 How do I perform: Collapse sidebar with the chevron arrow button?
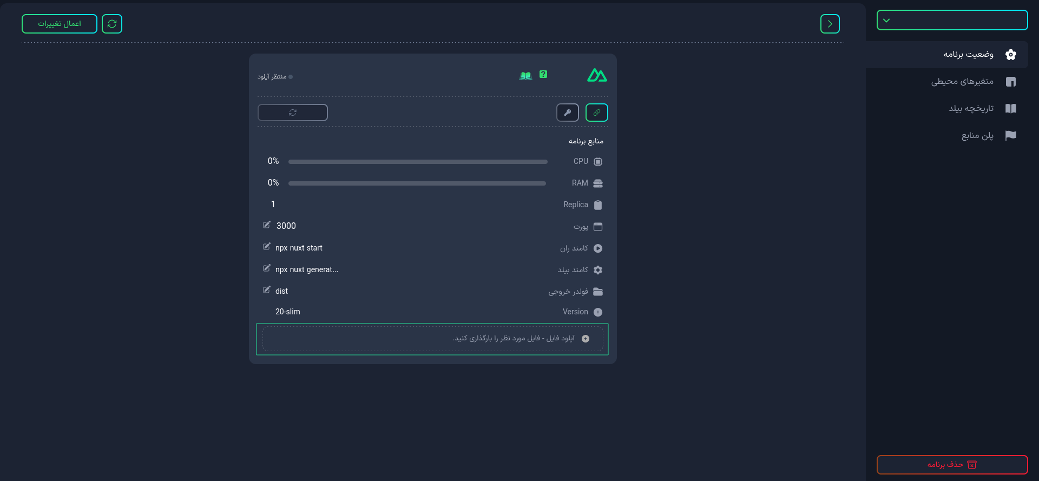(830, 24)
